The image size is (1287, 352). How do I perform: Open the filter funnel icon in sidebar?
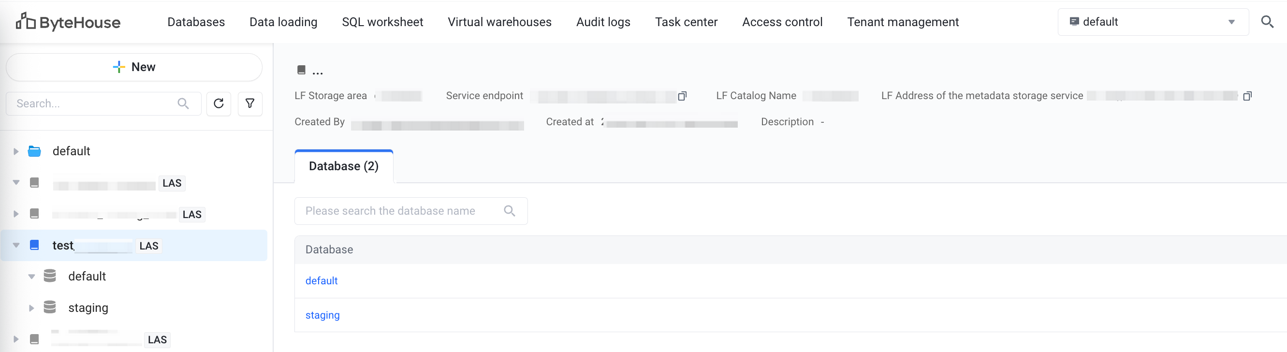coord(250,103)
